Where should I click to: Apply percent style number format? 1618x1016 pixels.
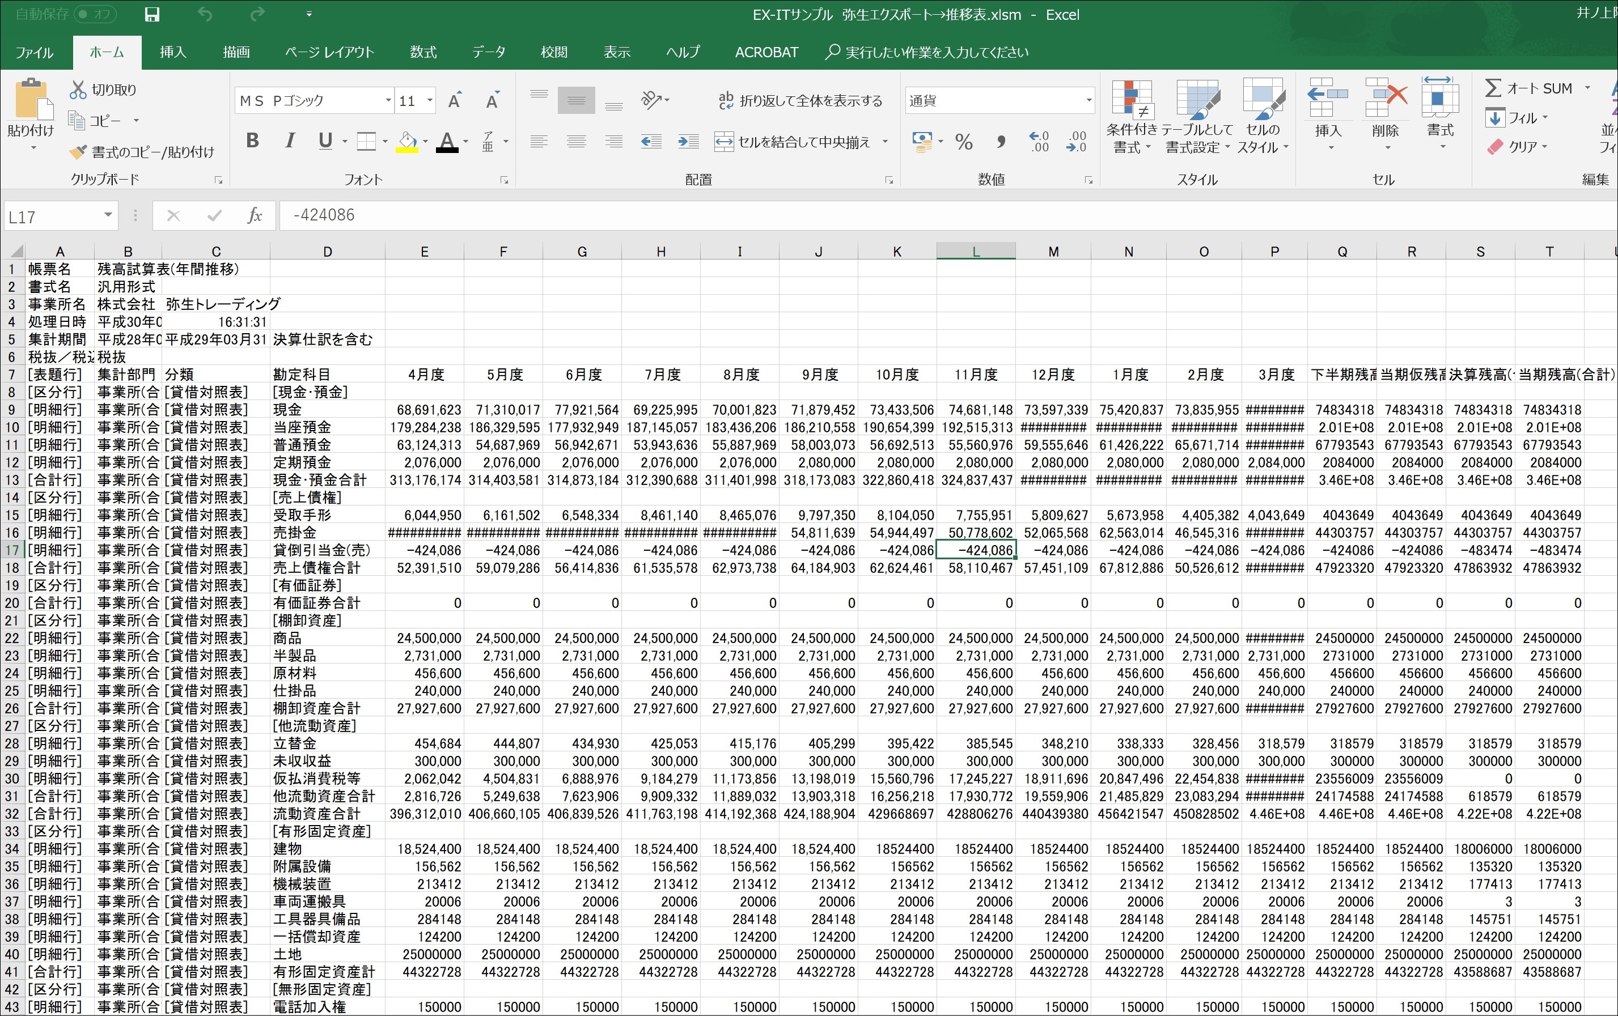point(964,142)
